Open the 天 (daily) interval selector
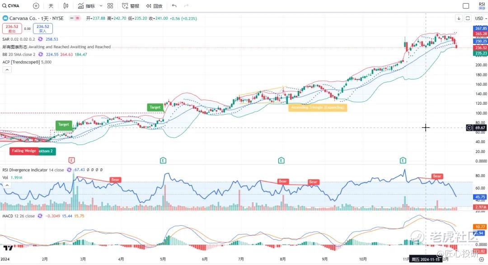This screenshot has width=488, height=265. point(51,5)
